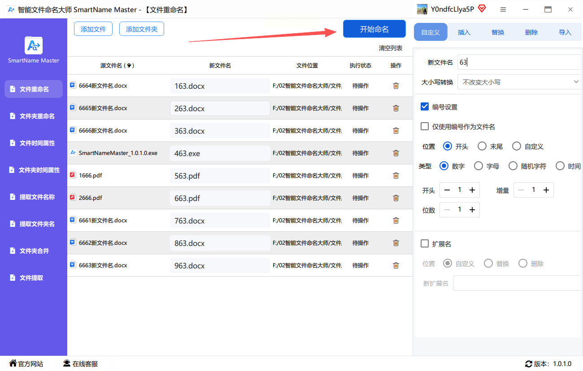Image resolution: width=583 pixels, height=371 pixels.
Task: Click trash icon for SmartNameMaster_1.0.1.0.exe row
Action: pyautogui.click(x=396, y=153)
